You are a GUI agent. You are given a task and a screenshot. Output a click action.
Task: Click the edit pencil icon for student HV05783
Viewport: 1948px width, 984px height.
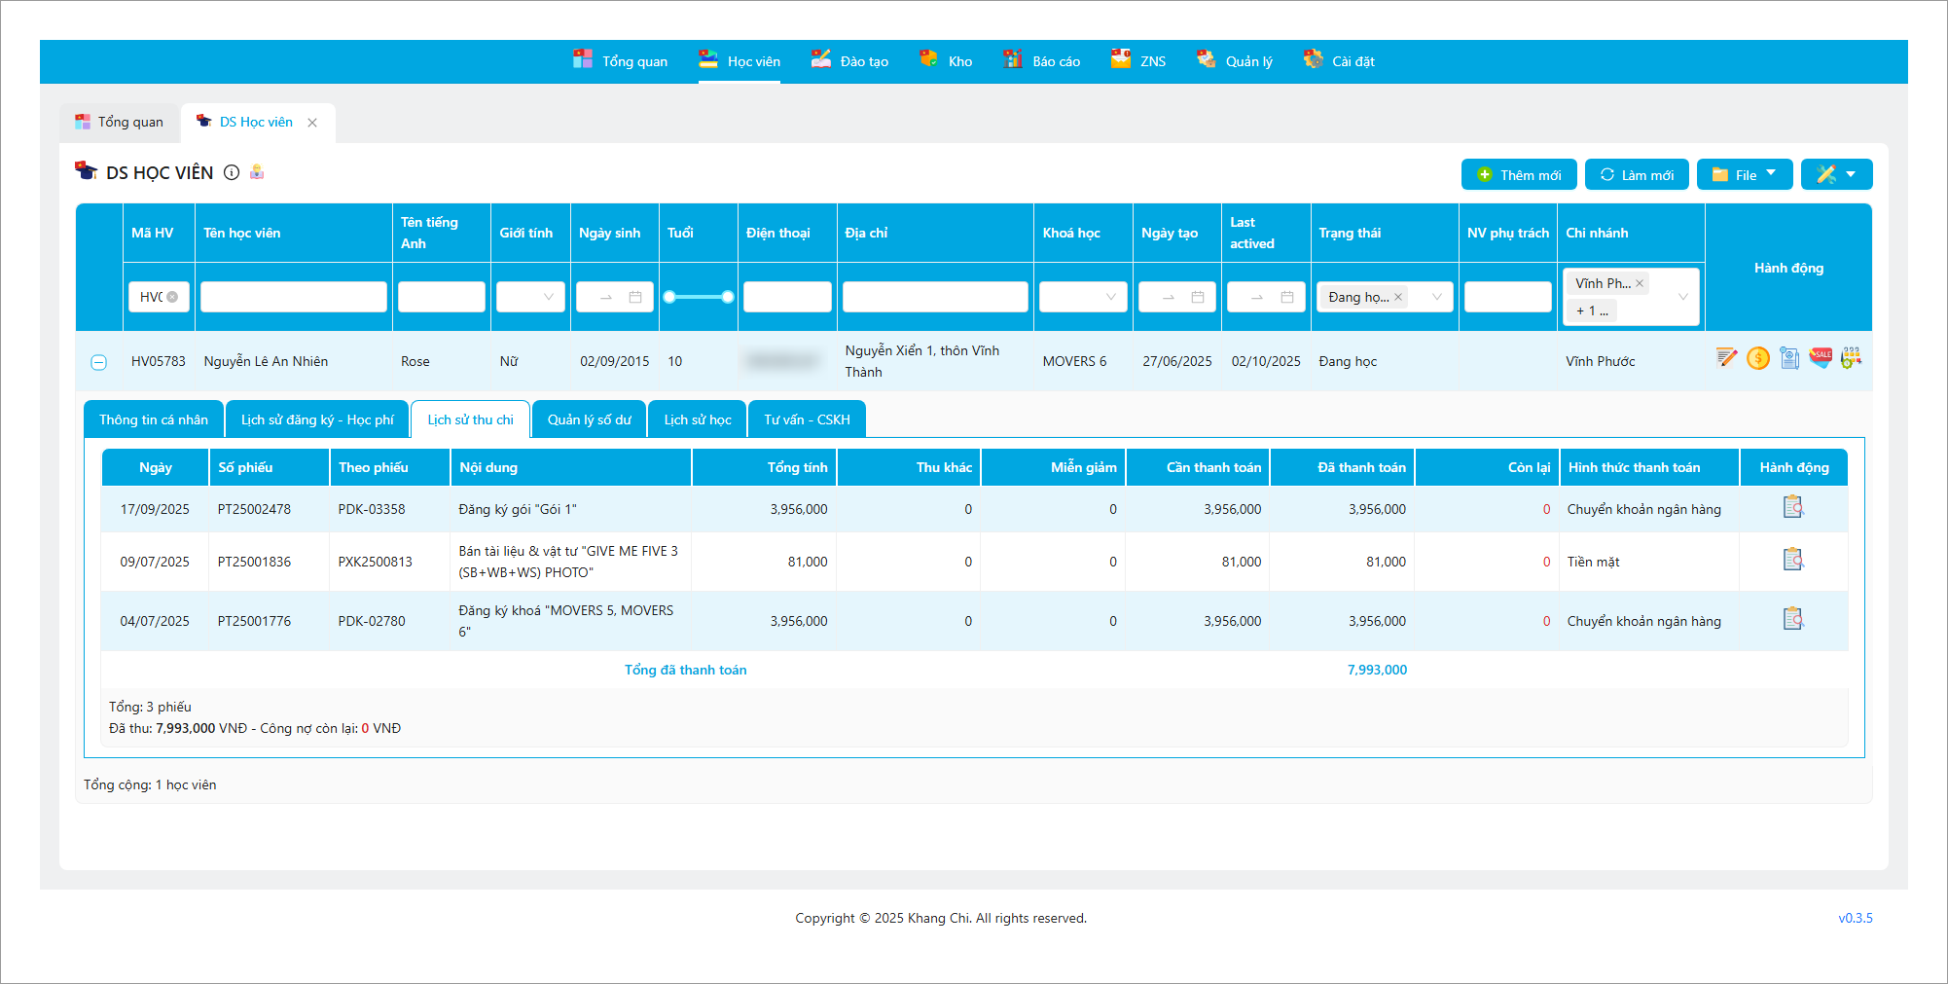pyautogui.click(x=1726, y=358)
